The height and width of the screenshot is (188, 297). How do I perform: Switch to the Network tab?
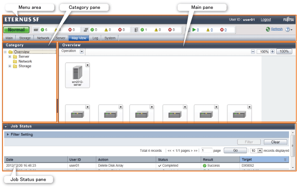(x=43, y=38)
